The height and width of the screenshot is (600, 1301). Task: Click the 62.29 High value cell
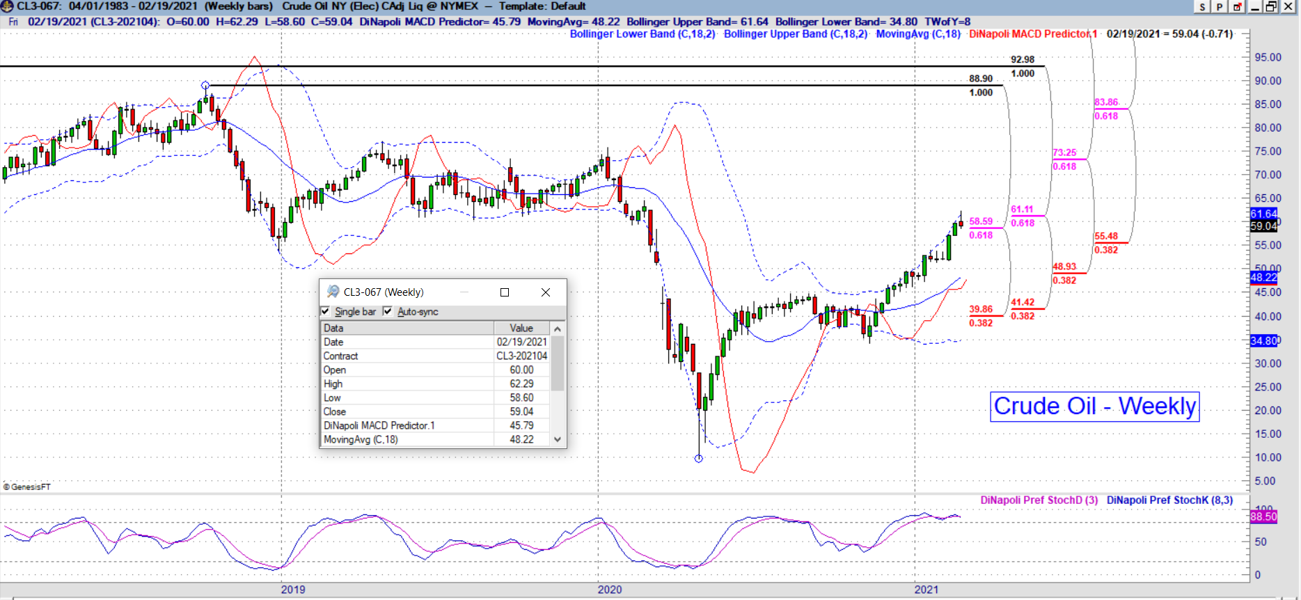(x=521, y=384)
